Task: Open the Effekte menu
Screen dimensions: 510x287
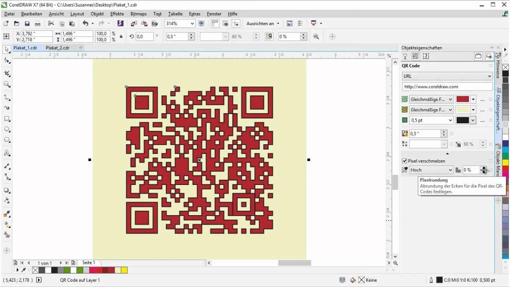Action: point(117,14)
